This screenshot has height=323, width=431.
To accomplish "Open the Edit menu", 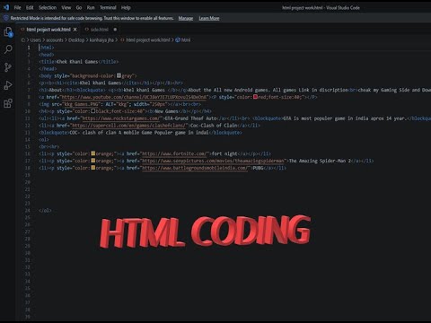I will (x=30, y=7).
